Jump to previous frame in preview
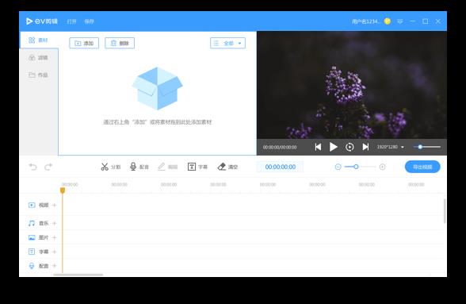The image size is (466, 304). 318,147
